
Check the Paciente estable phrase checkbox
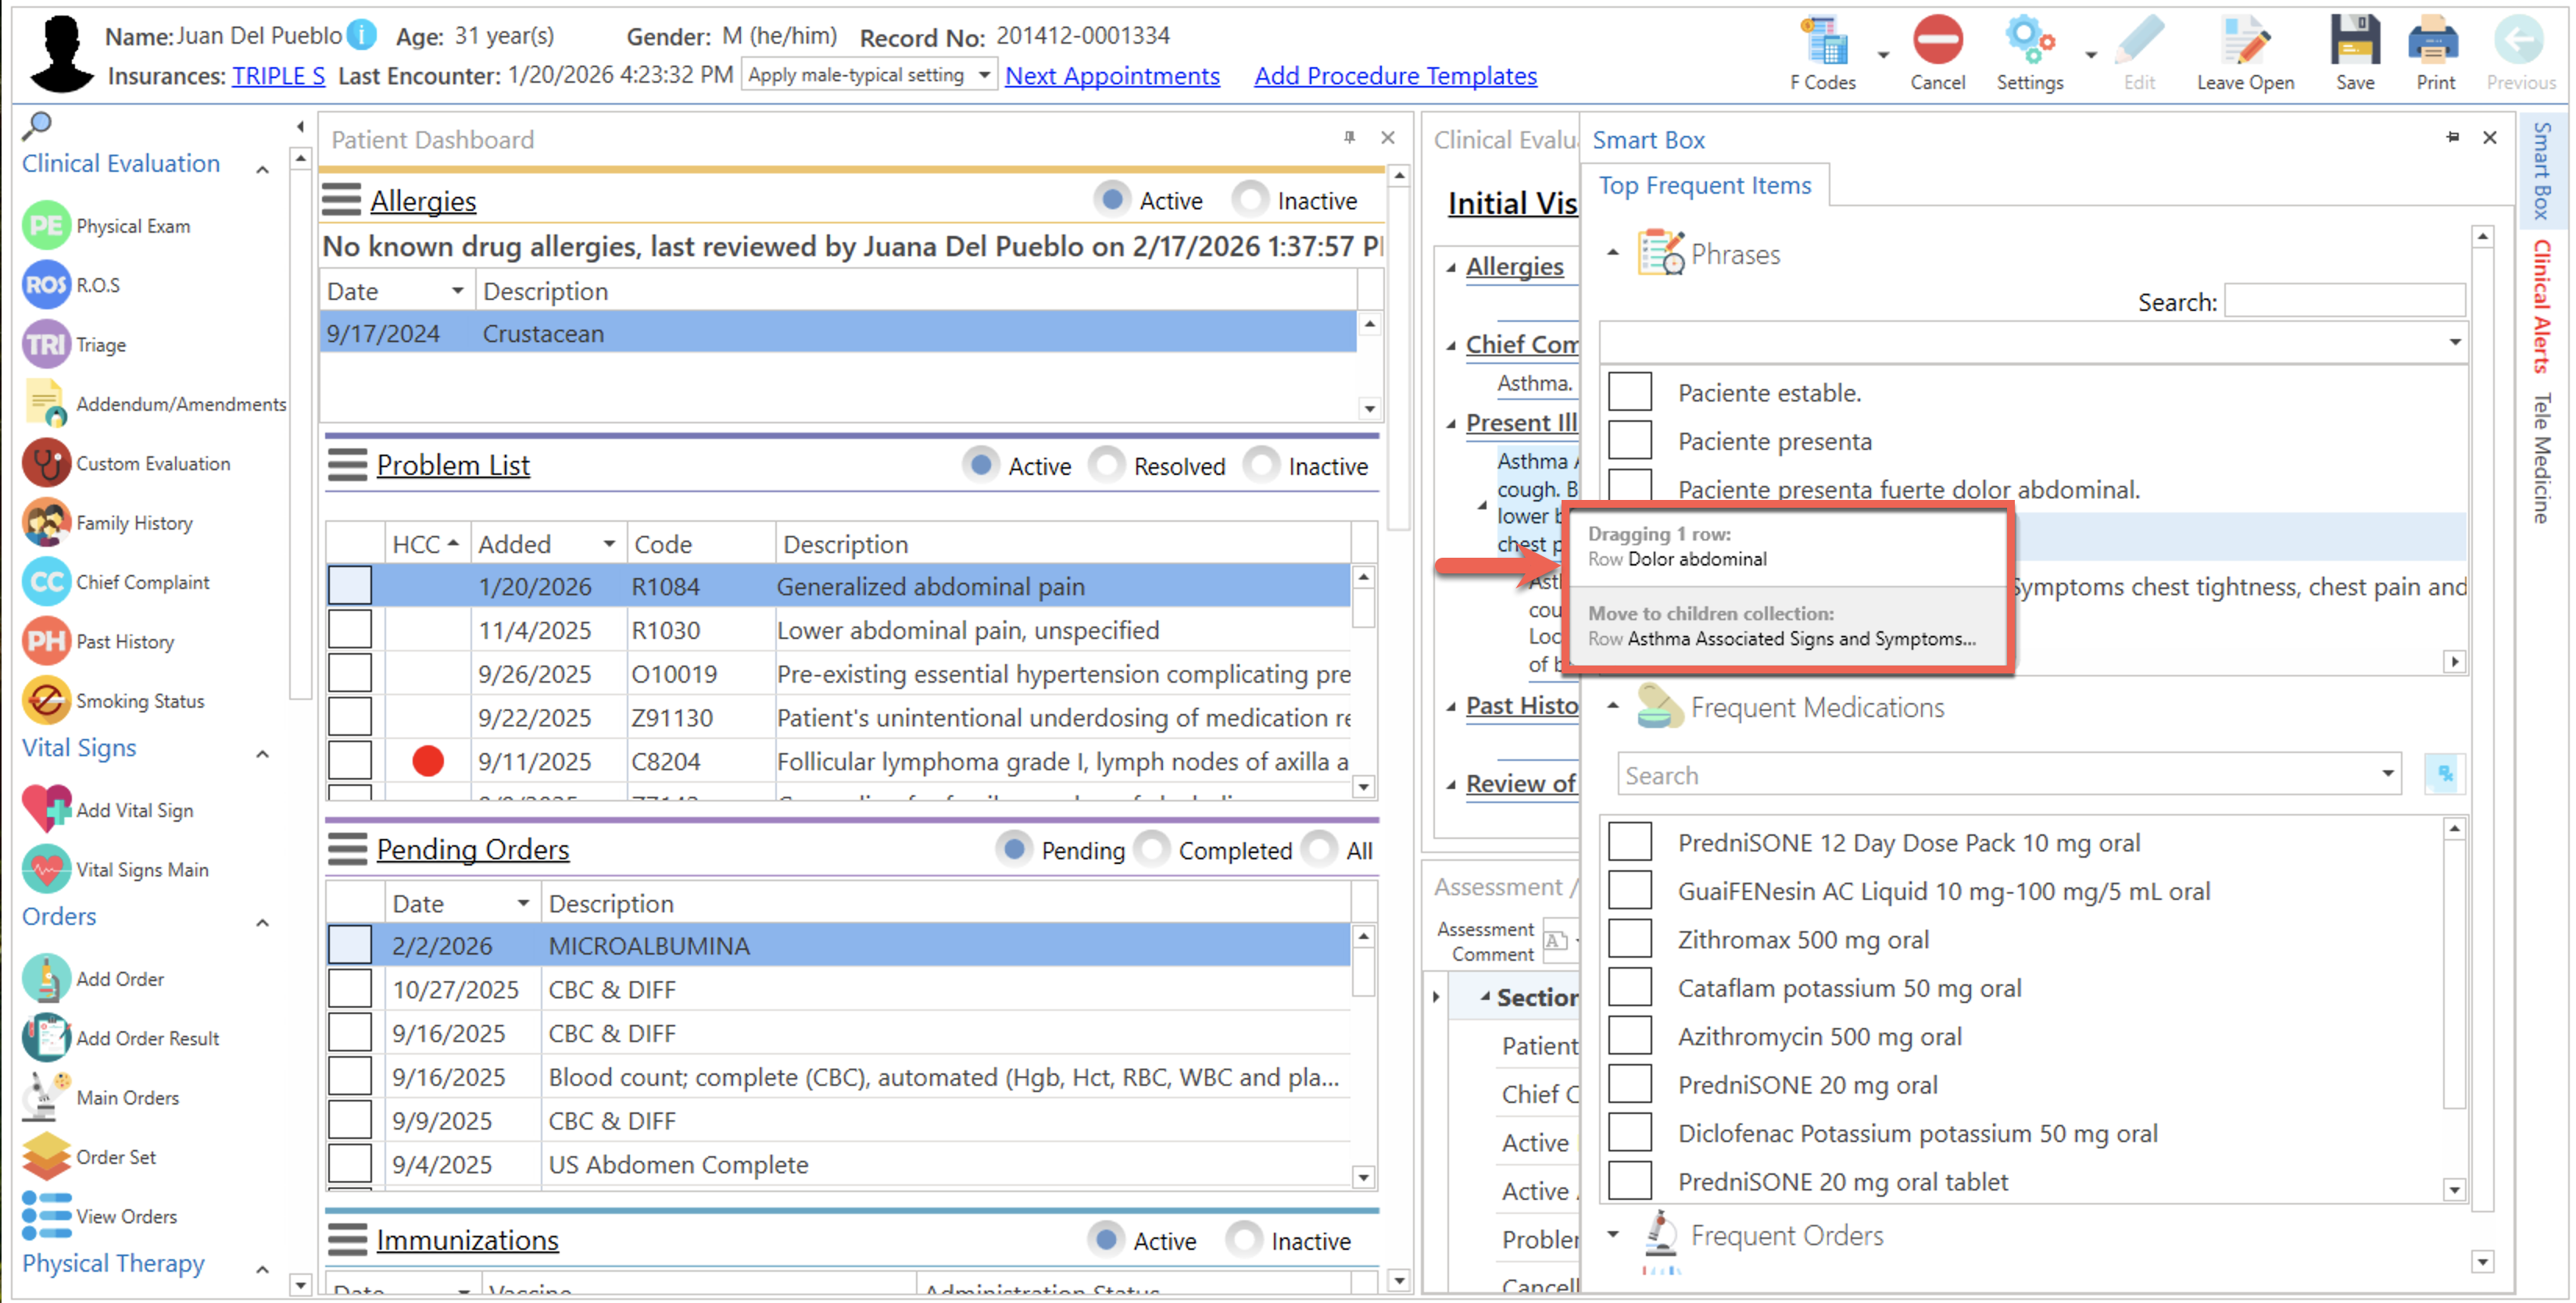coord(1629,391)
